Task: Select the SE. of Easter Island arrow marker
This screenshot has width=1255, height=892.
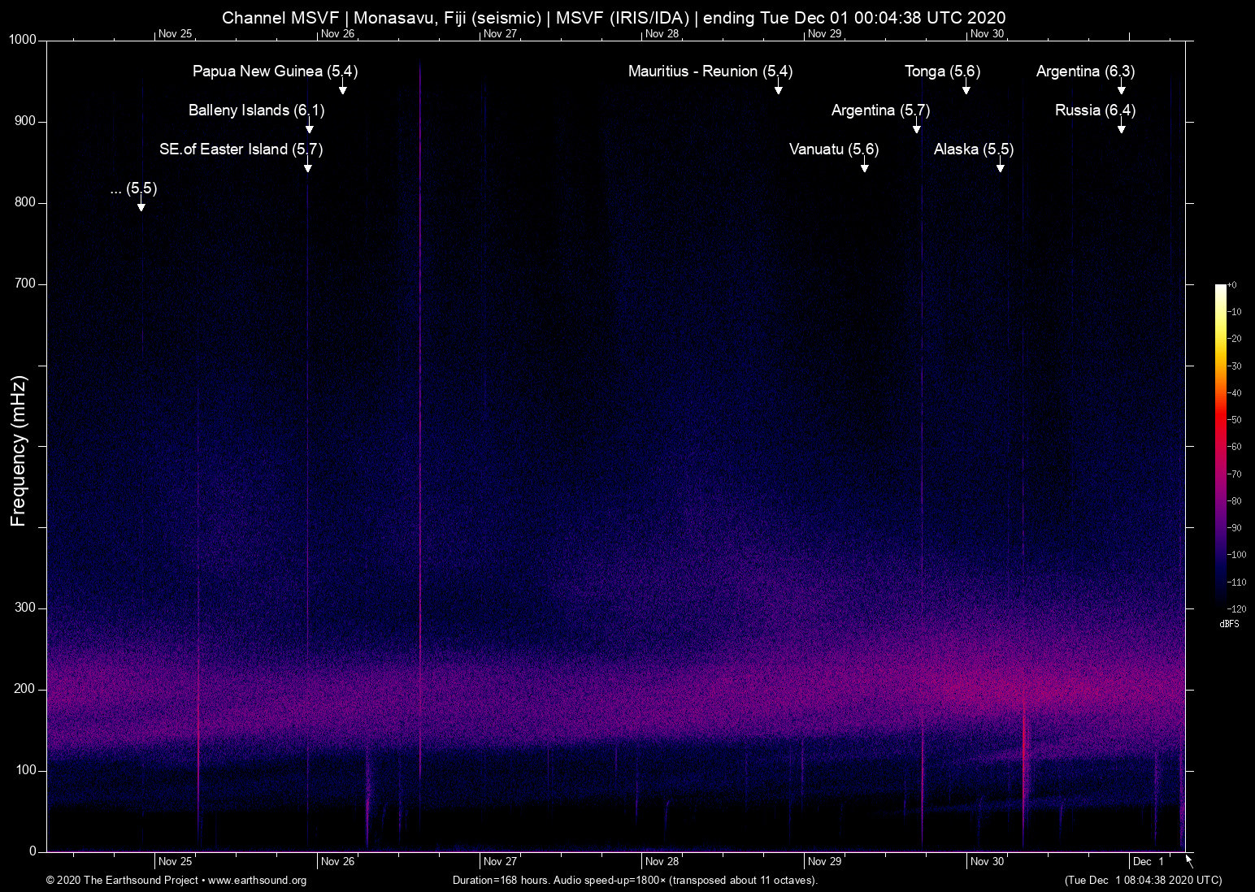Action: [307, 166]
